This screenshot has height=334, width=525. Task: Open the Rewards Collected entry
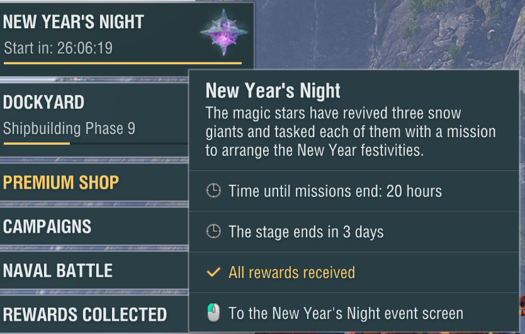coord(85,315)
